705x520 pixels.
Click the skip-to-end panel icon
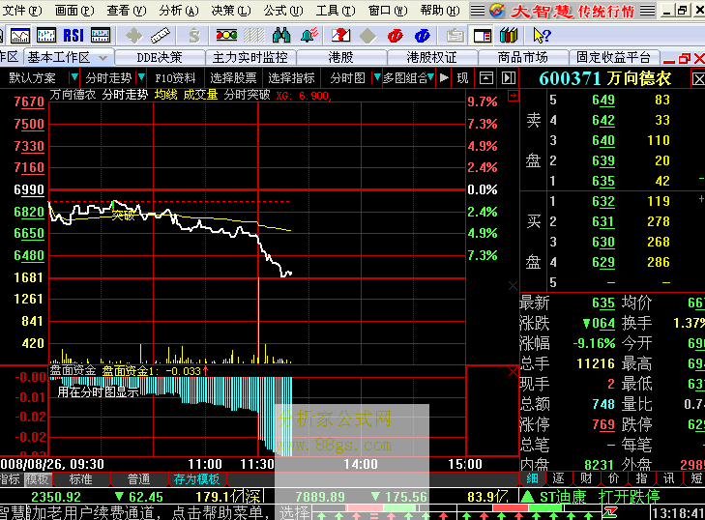tap(509, 78)
